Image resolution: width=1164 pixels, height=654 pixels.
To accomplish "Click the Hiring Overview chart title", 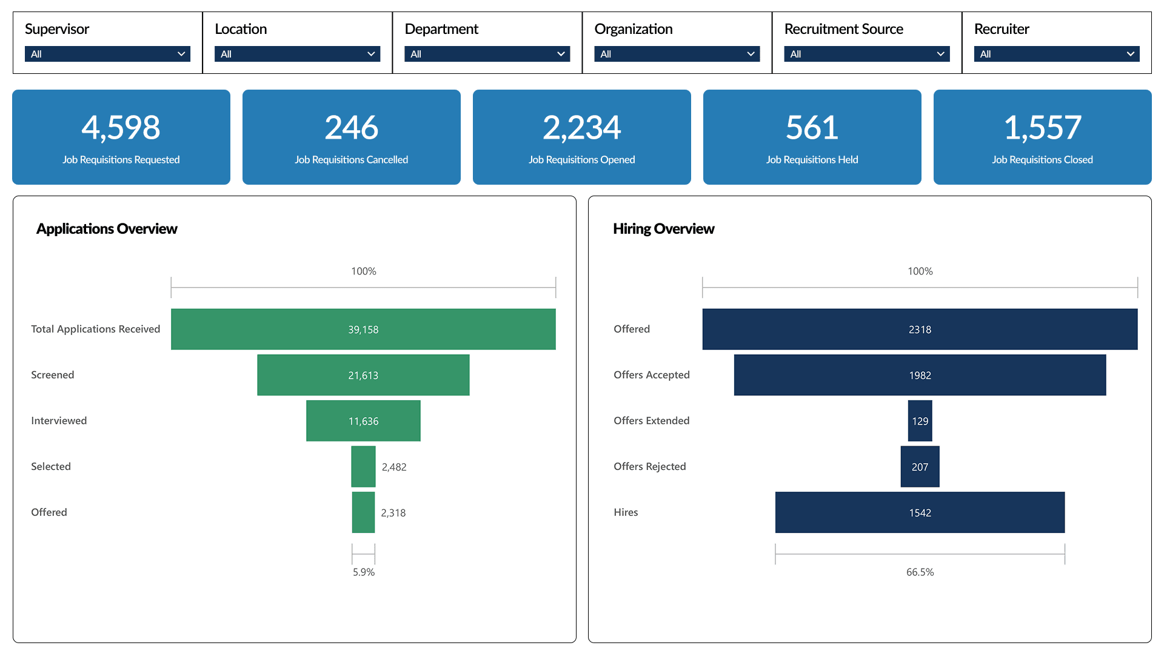I will tap(663, 229).
